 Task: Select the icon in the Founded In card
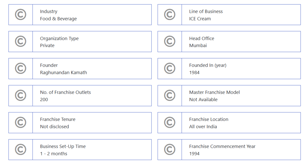(170, 69)
